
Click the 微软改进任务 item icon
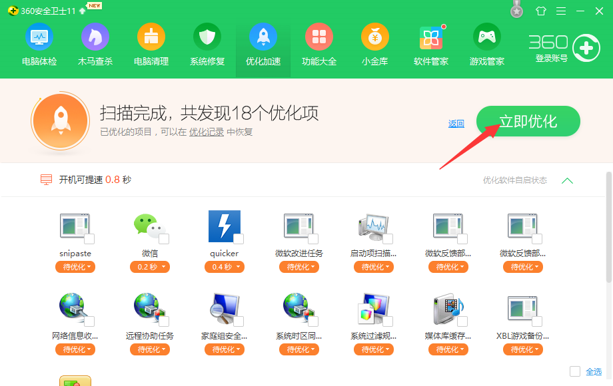tap(299, 226)
